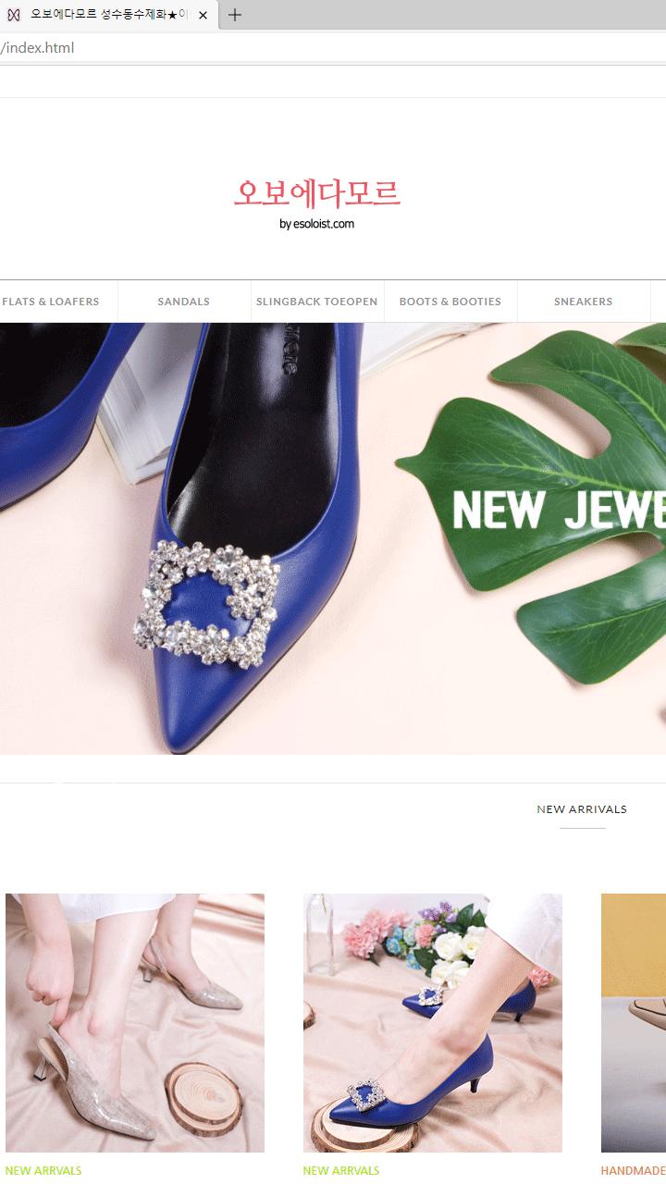The width and height of the screenshot is (666, 1184).
Task: Go to SLINGBACK TOEOPEN category
Action: pyautogui.click(x=317, y=302)
